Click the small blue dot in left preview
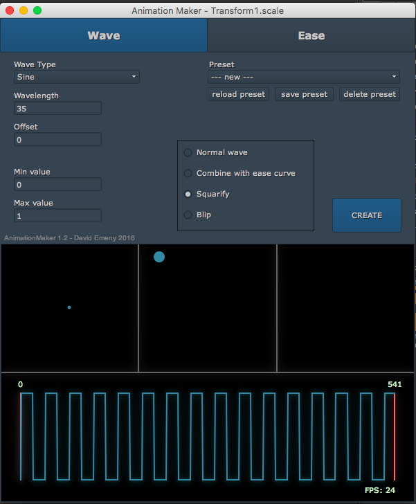Screen dimensions: 416x504 pos(69,307)
